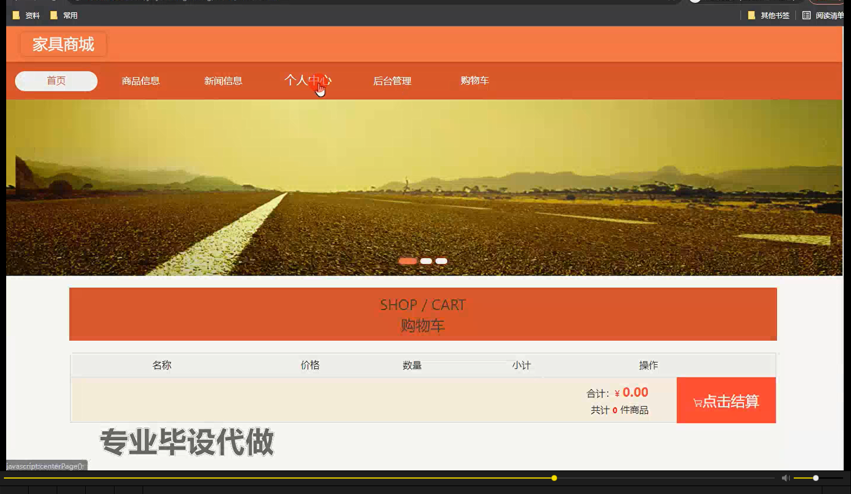The width and height of the screenshot is (851, 494).
Task: Open the 购物车 page from the navbar
Action: point(474,80)
